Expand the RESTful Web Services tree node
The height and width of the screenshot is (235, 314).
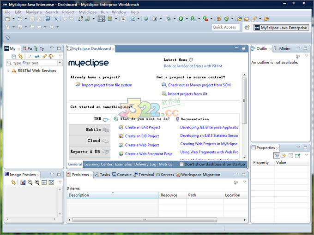tap(8, 71)
